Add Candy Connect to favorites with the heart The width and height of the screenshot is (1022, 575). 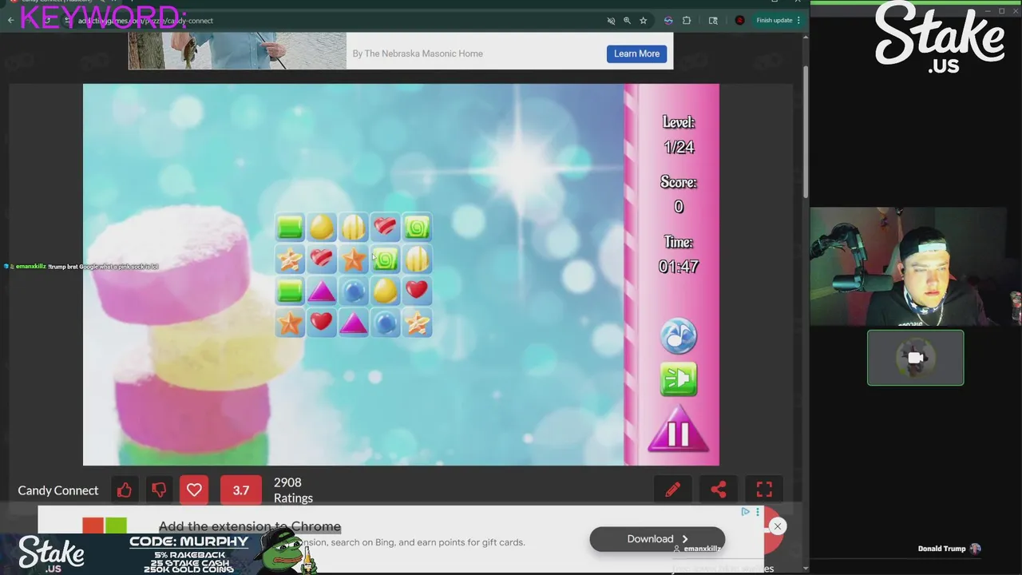click(x=194, y=490)
